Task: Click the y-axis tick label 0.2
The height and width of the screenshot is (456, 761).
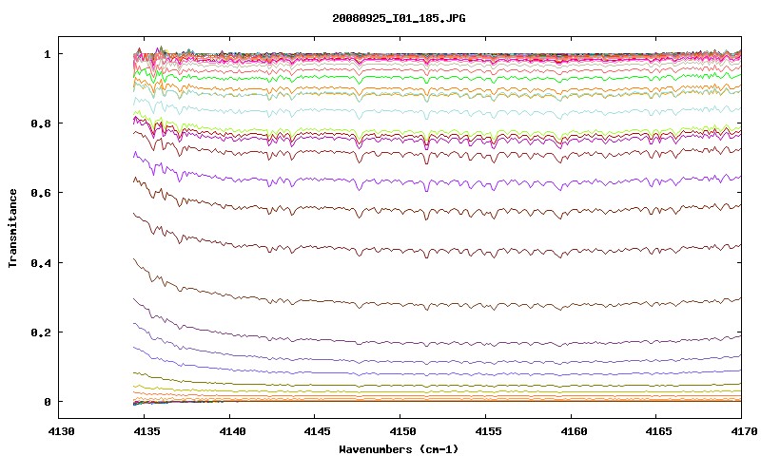Action: [41, 332]
